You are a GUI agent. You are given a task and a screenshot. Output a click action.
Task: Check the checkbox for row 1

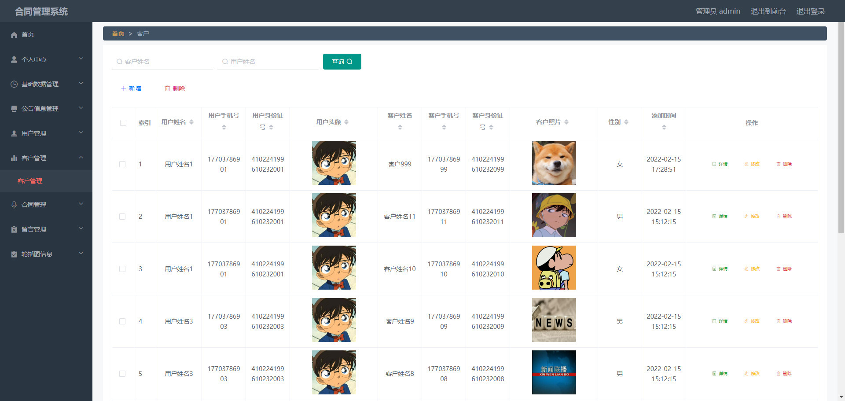click(122, 164)
